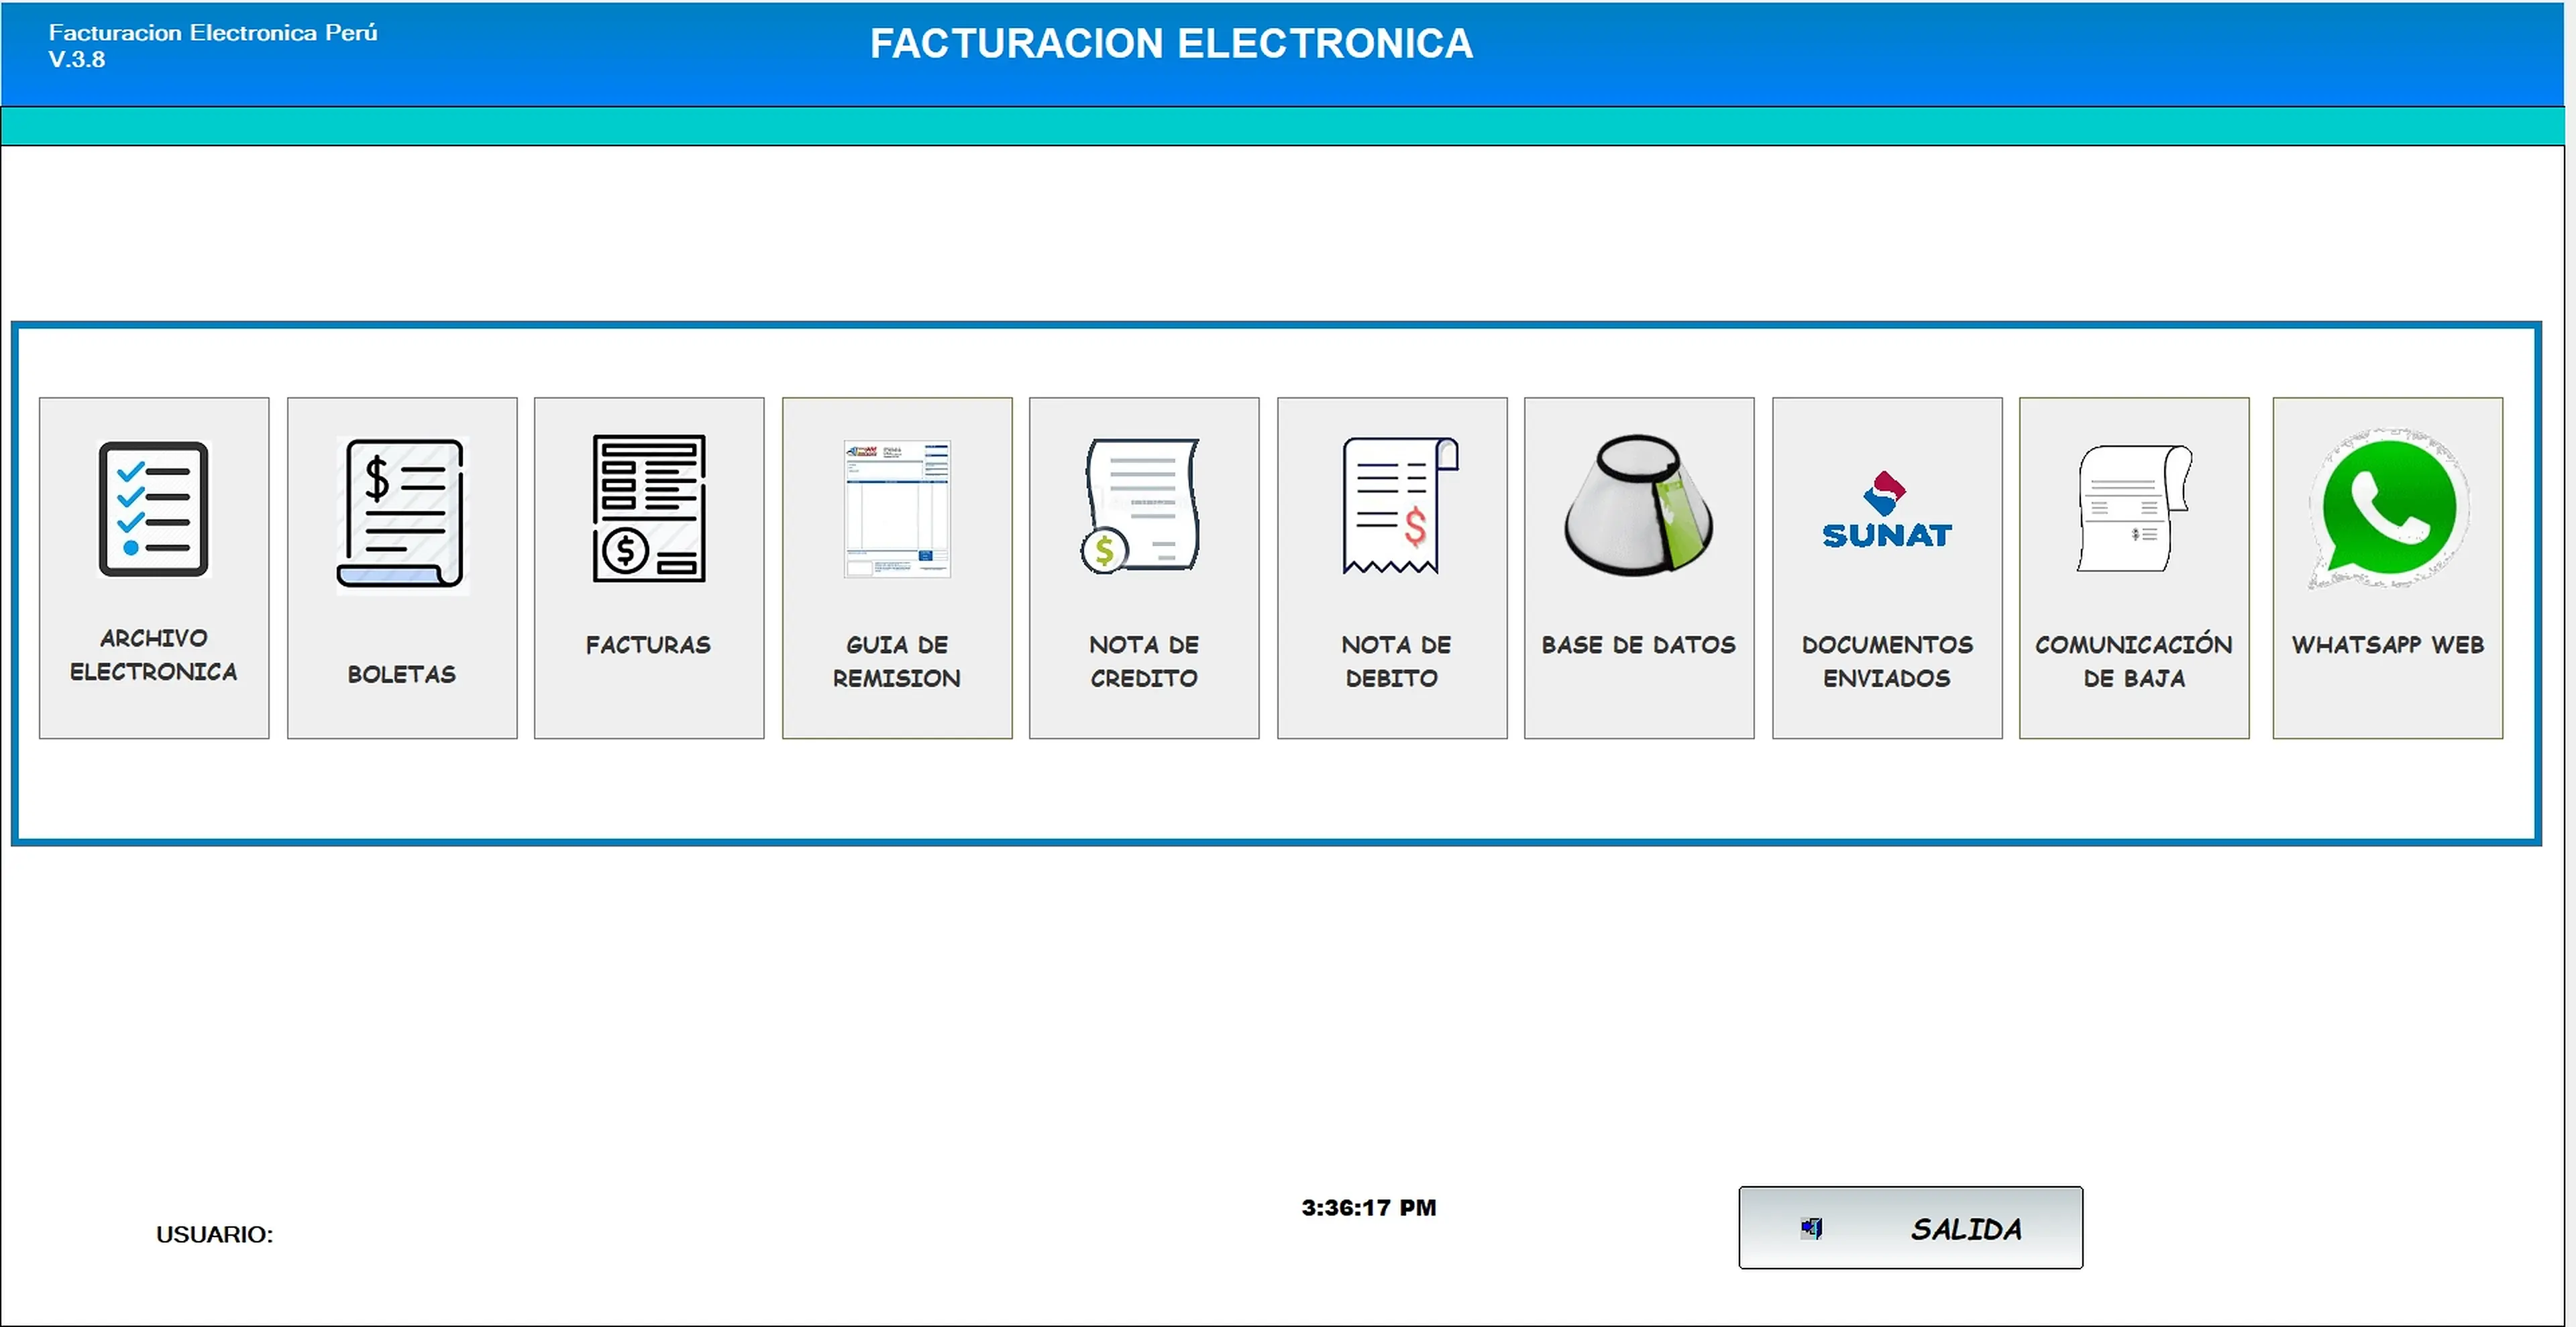Open the Archivo Electronica checklist icon
The width and height of the screenshot is (2576, 1327).
(153, 509)
